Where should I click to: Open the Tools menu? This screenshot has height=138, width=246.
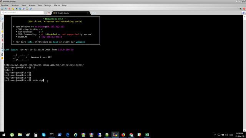tap(40, 5)
